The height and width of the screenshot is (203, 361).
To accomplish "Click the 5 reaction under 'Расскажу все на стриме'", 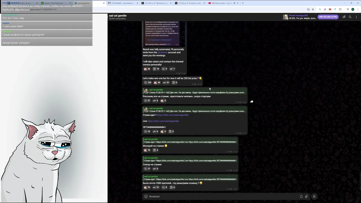I will coord(163,101).
